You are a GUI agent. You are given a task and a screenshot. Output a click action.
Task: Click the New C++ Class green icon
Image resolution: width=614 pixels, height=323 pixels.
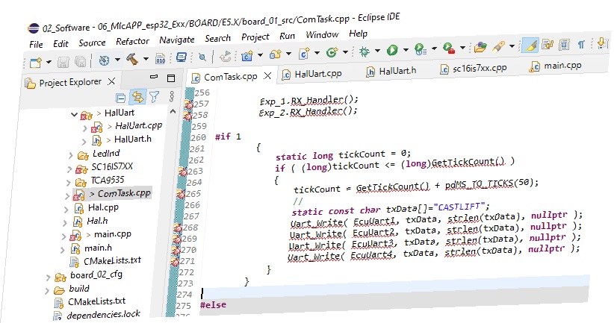point(332,52)
